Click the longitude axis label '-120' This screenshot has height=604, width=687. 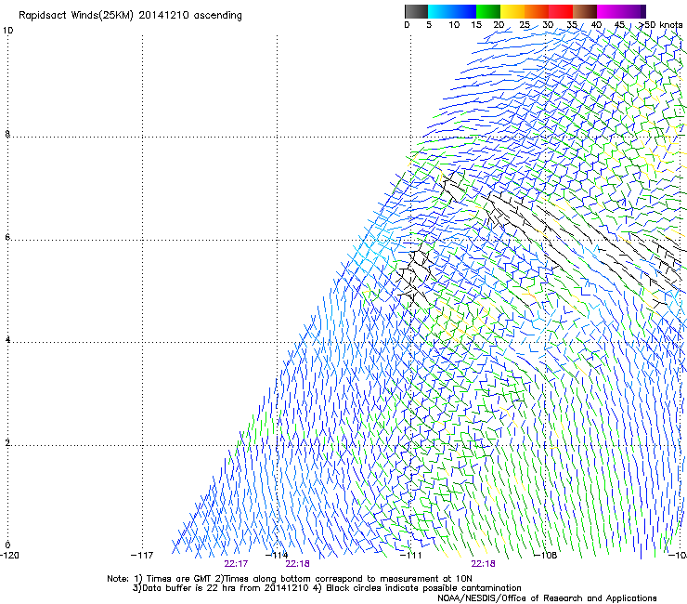pyautogui.click(x=9, y=556)
